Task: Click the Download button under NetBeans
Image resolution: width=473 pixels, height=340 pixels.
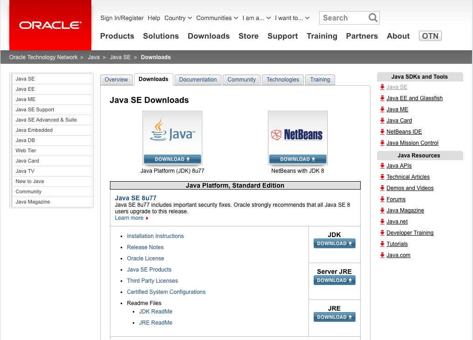Action: point(298,159)
